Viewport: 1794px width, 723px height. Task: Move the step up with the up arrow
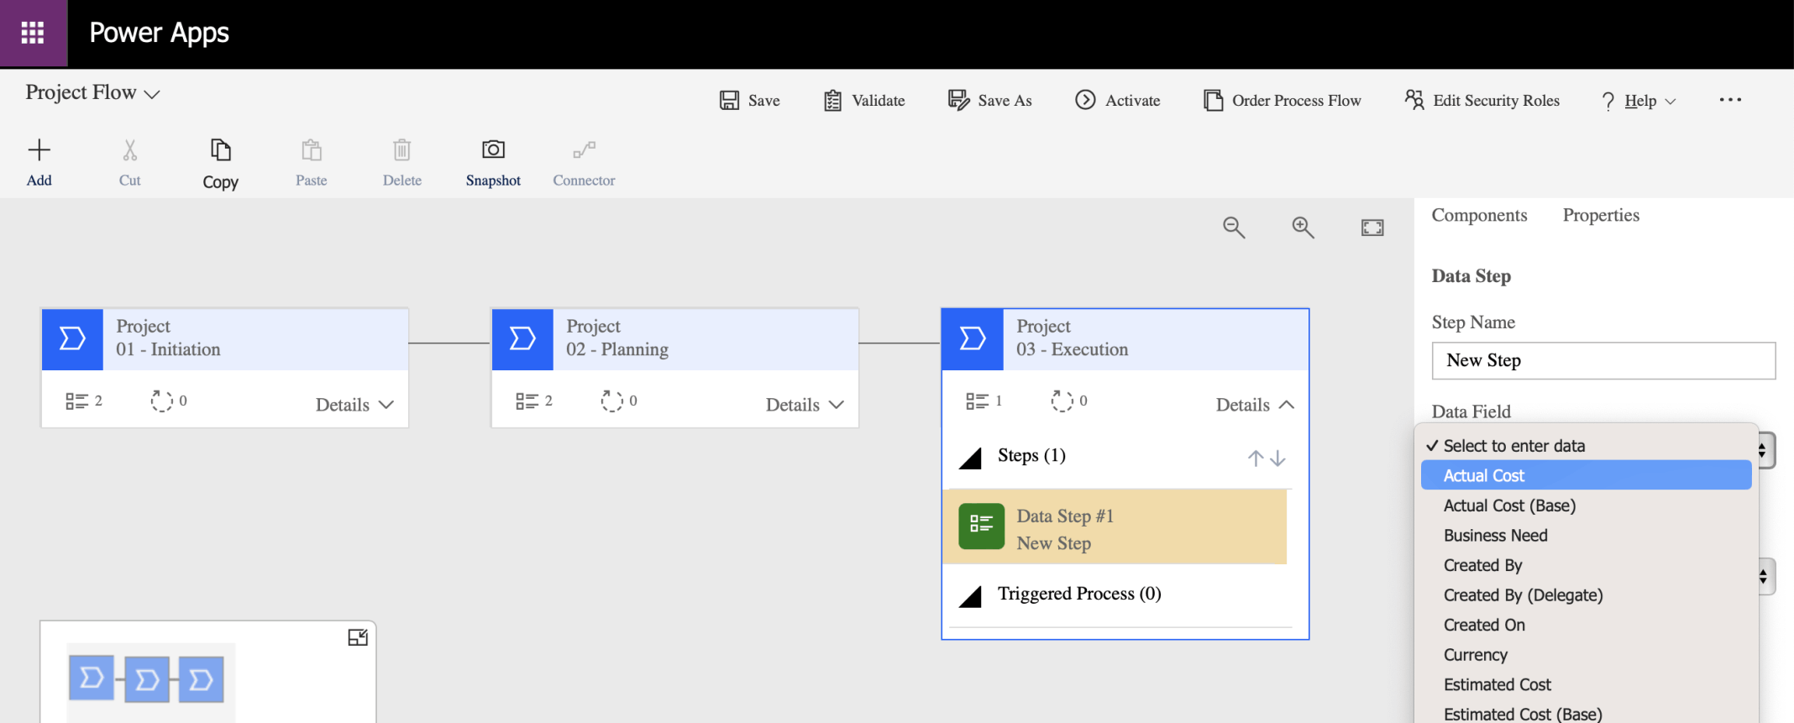(1255, 458)
